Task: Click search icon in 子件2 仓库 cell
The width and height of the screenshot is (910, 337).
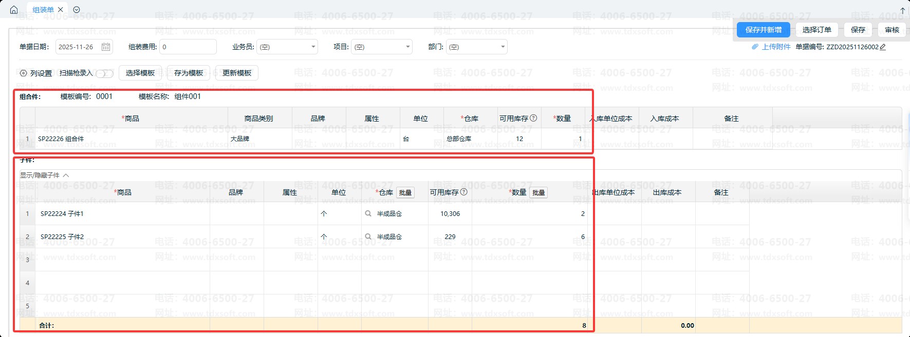Action: click(x=368, y=236)
